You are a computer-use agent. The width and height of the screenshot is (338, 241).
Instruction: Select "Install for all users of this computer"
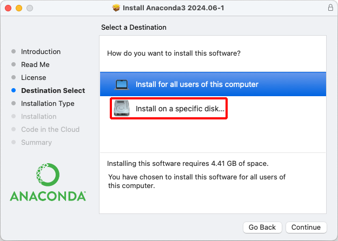coord(197,84)
